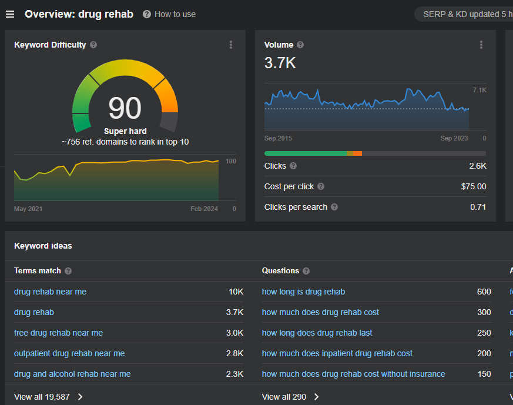Image resolution: width=513 pixels, height=405 pixels.
Task: Click the Terms match help icon
Action: [x=68, y=271]
